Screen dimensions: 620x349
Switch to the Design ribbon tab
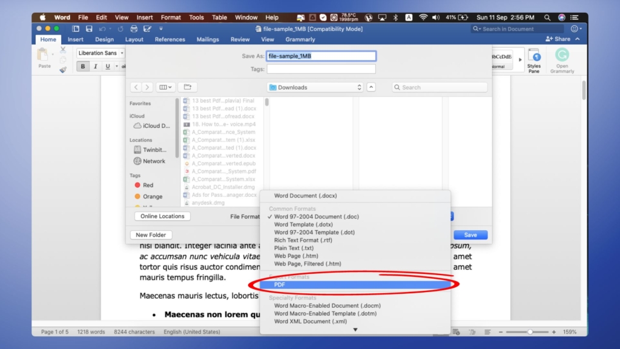tap(104, 39)
